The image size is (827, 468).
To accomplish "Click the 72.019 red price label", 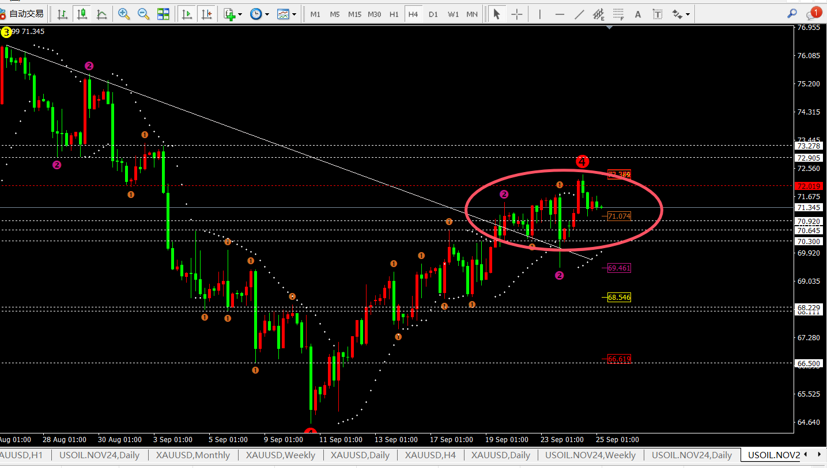I will coord(808,186).
